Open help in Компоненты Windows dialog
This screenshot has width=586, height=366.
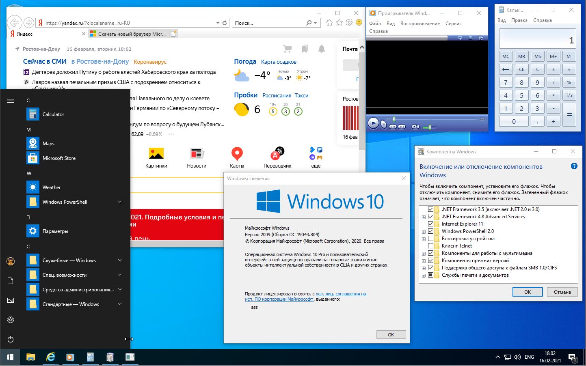pyautogui.click(x=574, y=166)
